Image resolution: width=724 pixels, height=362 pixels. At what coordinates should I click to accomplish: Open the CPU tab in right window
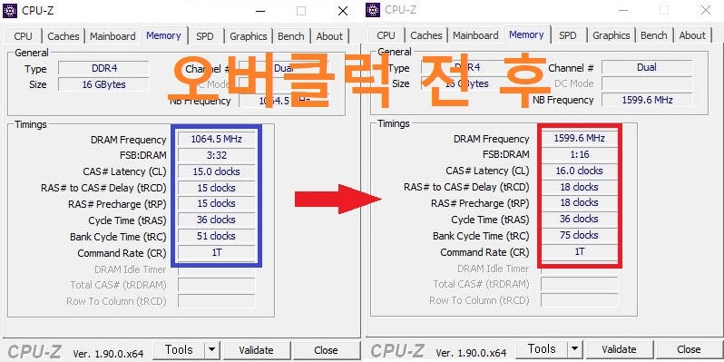[x=386, y=35]
